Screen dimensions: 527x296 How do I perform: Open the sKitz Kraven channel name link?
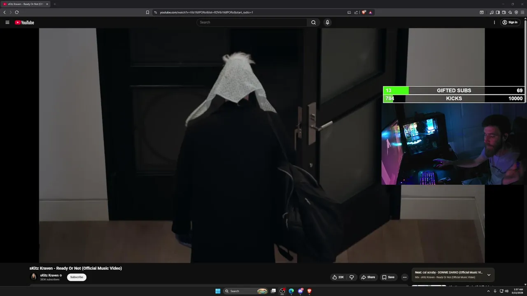(49, 275)
